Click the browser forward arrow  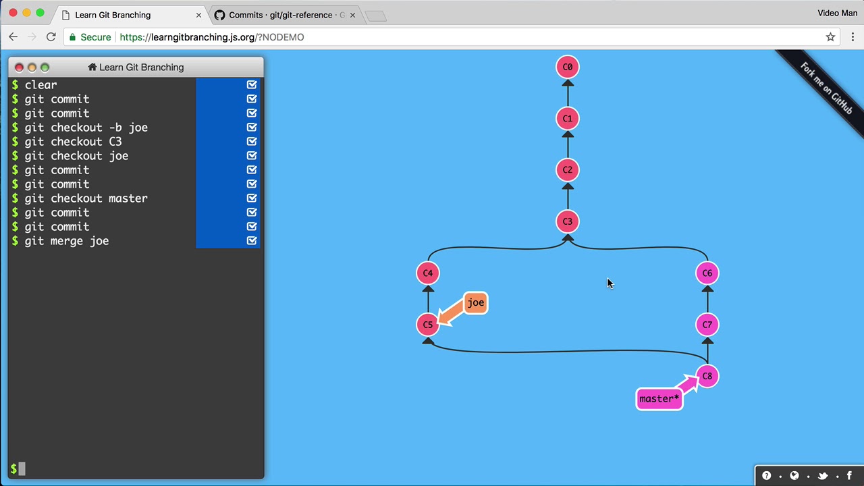tap(32, 37)
